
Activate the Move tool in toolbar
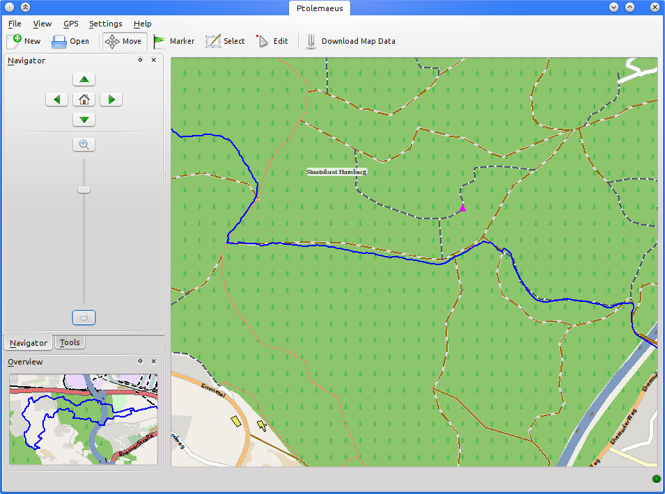[x=124, y=41]
